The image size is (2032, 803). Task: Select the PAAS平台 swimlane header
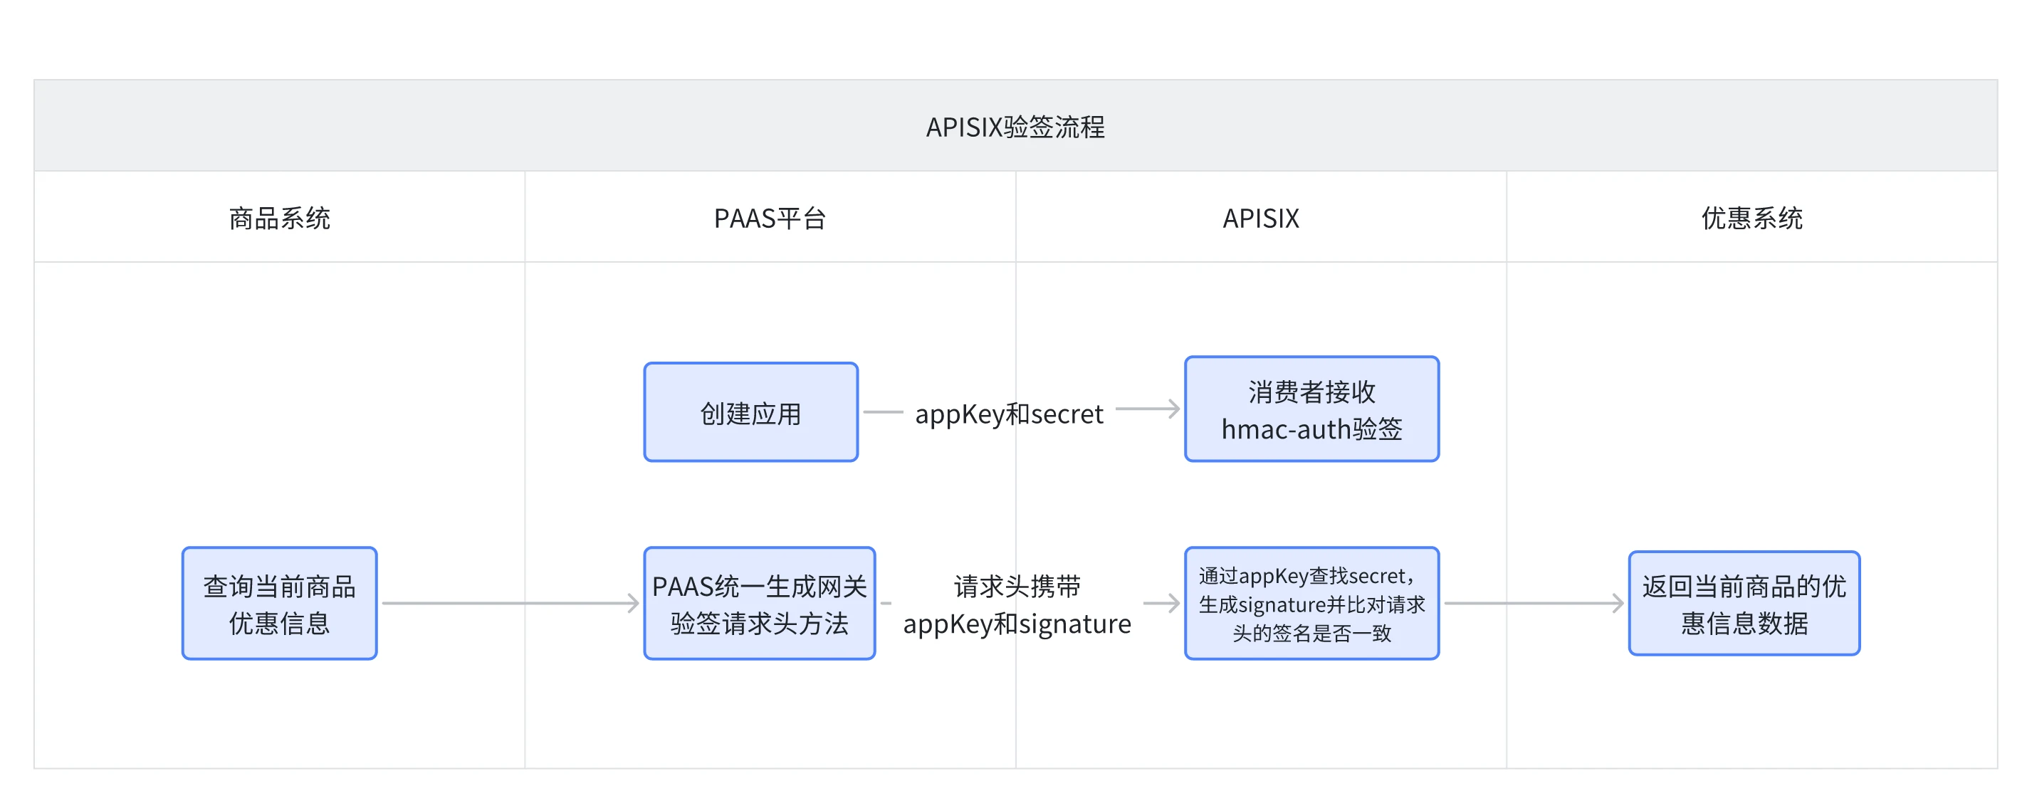coord(770,218)
